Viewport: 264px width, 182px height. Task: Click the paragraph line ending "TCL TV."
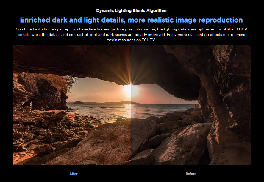[x=131, y=40]
